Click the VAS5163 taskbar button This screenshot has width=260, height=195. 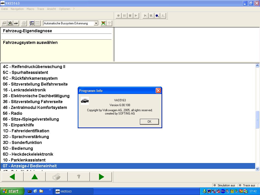(73, 191)
